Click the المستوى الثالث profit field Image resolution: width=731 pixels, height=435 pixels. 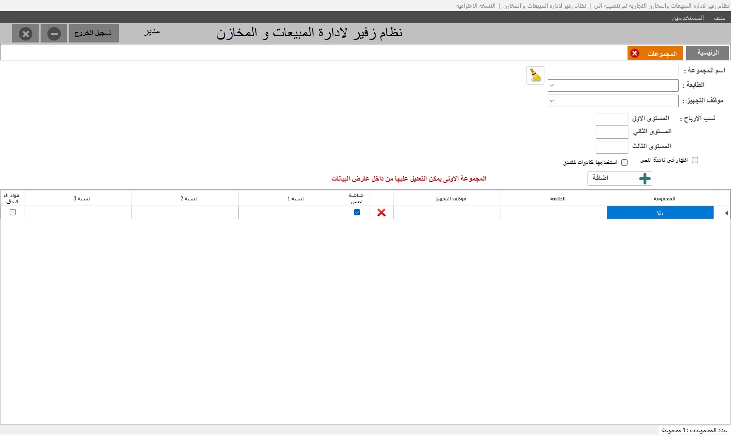(612, 147)
